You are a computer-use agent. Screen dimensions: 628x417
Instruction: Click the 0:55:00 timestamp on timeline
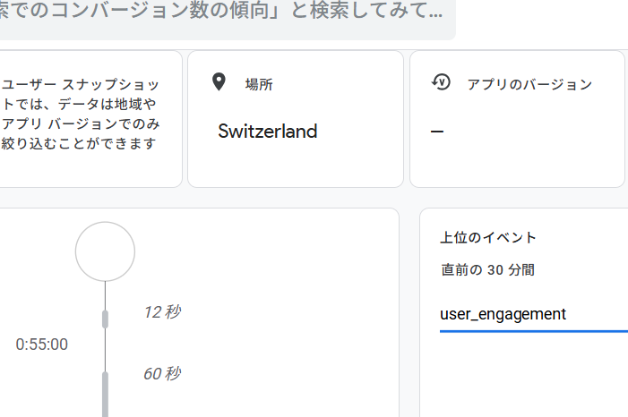point(41,345)
